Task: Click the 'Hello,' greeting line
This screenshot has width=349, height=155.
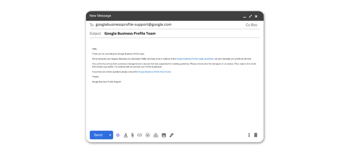Action: click(95, 49)
